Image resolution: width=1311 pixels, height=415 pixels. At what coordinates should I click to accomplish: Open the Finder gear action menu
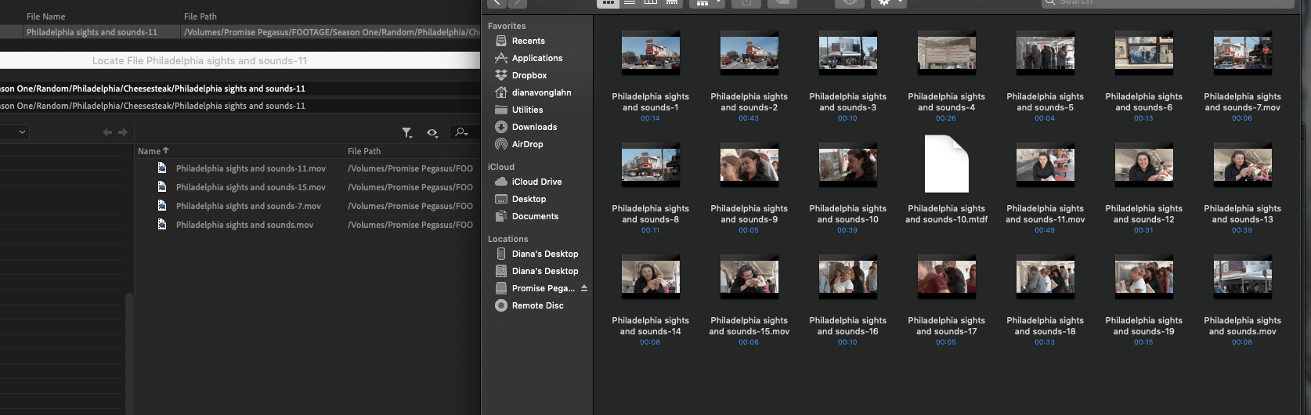pos(890,3)
